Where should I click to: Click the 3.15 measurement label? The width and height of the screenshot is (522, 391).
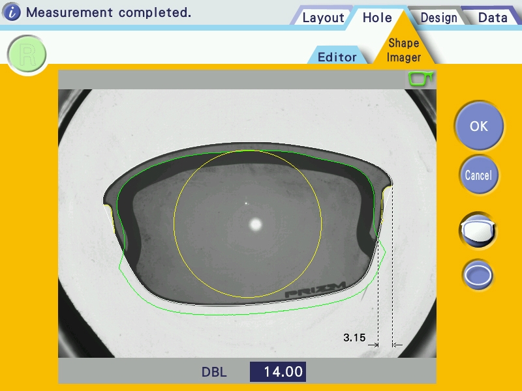(354, 338)
